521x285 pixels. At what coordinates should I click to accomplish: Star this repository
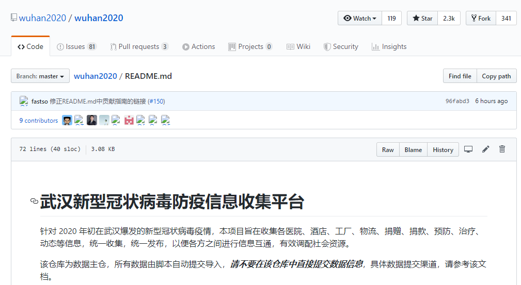(x=422, y=18)
